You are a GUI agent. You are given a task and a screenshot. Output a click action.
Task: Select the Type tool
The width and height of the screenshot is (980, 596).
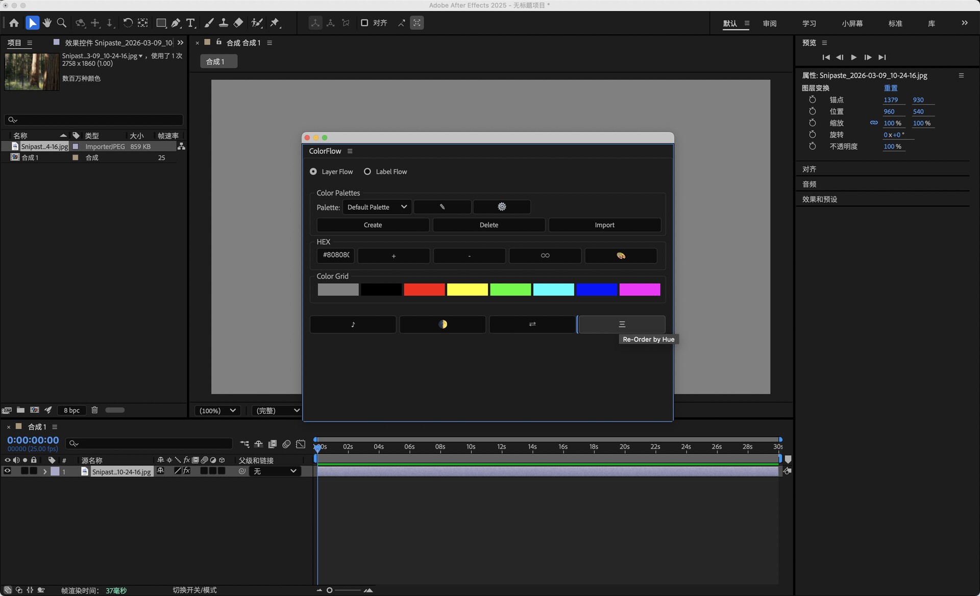[x=190, y=23]
